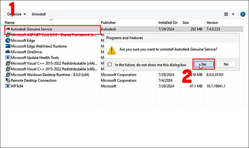Click the Microsoft publisher cell for WPTx64
This screenshot has height=148, width=249.
point(108,86)
